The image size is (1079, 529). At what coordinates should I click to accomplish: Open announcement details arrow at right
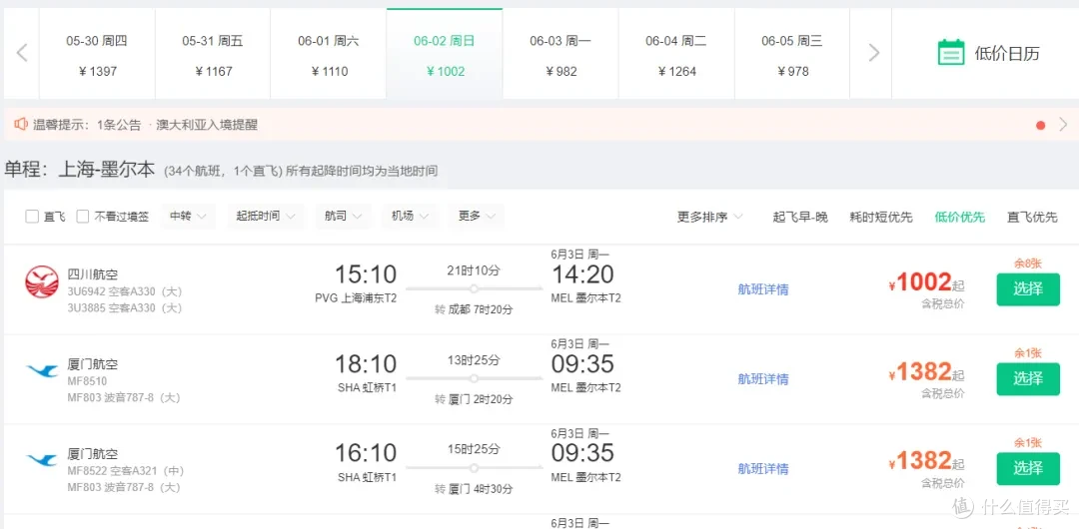1063,125
